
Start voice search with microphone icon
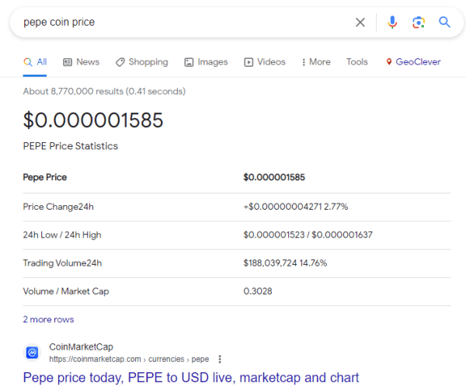[x=392, y=23]
